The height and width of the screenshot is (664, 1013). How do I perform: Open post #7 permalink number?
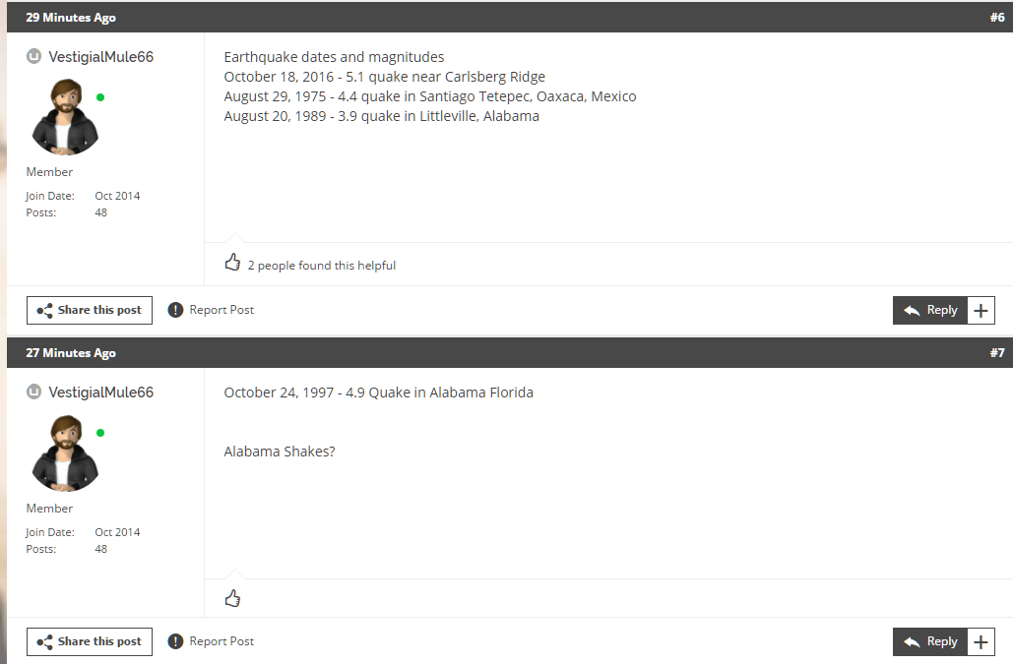pyautogui.click(x=997, y=353)
